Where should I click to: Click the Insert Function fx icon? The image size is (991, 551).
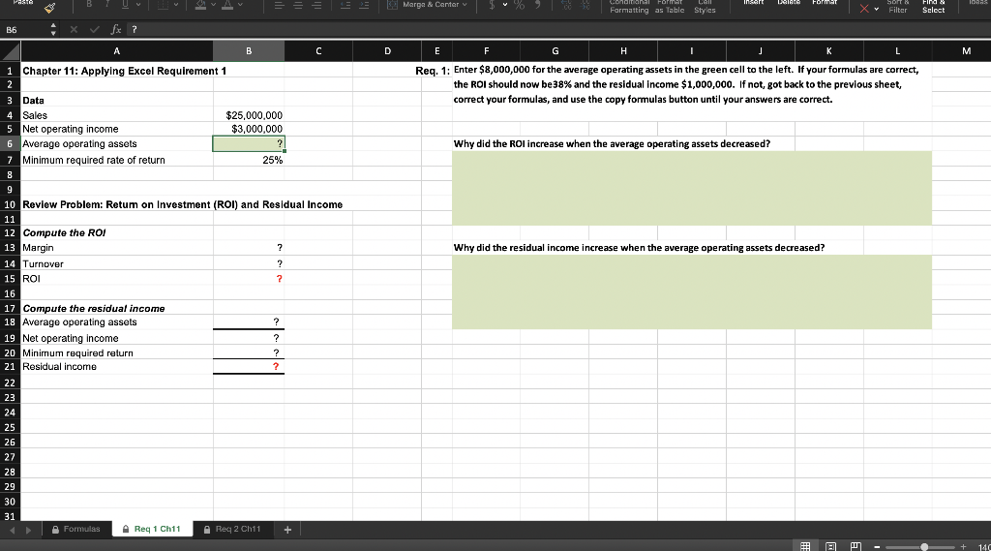click(116, 30)
